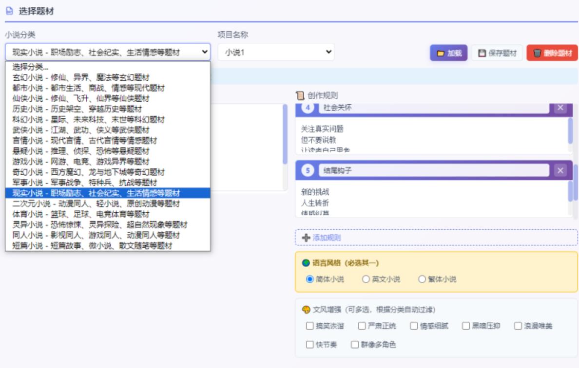Remove the 结尾钩子 rule with X
This screenshot has width=579, height=368.
pyautogui.click(x=560, y=170)
